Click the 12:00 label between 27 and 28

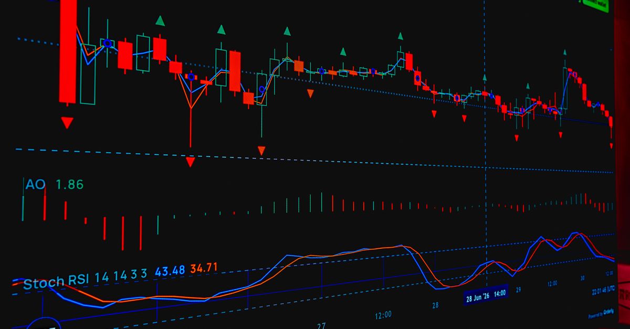tap(383, 315)
